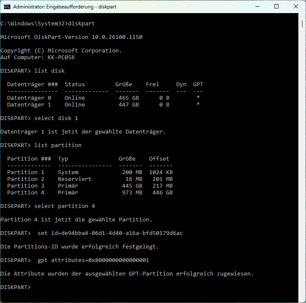The image size is (306, 303).
Task: Click the 'select partition 4' command text
Action: coord(65,206)
